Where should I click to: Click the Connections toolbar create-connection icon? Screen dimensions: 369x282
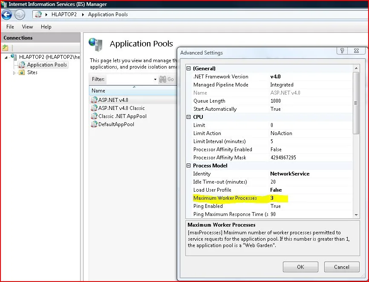pyautogui.click(x=5, y=48)
